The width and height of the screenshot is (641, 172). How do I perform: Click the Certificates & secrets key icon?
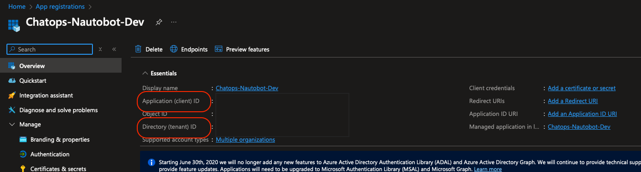pos(23,169)
